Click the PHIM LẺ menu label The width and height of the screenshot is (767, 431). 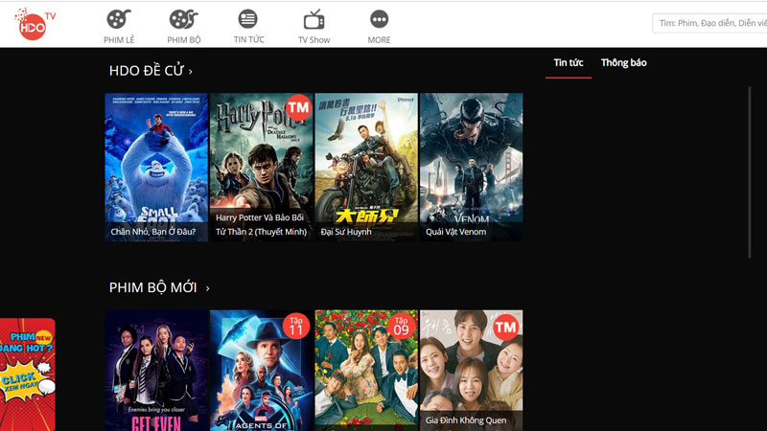(119, 40)
